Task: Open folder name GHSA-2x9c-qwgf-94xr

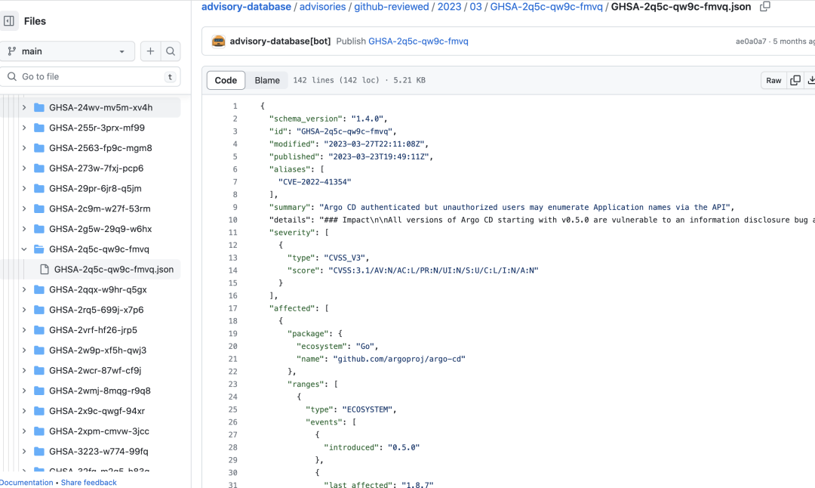Action: click(97, 411)
